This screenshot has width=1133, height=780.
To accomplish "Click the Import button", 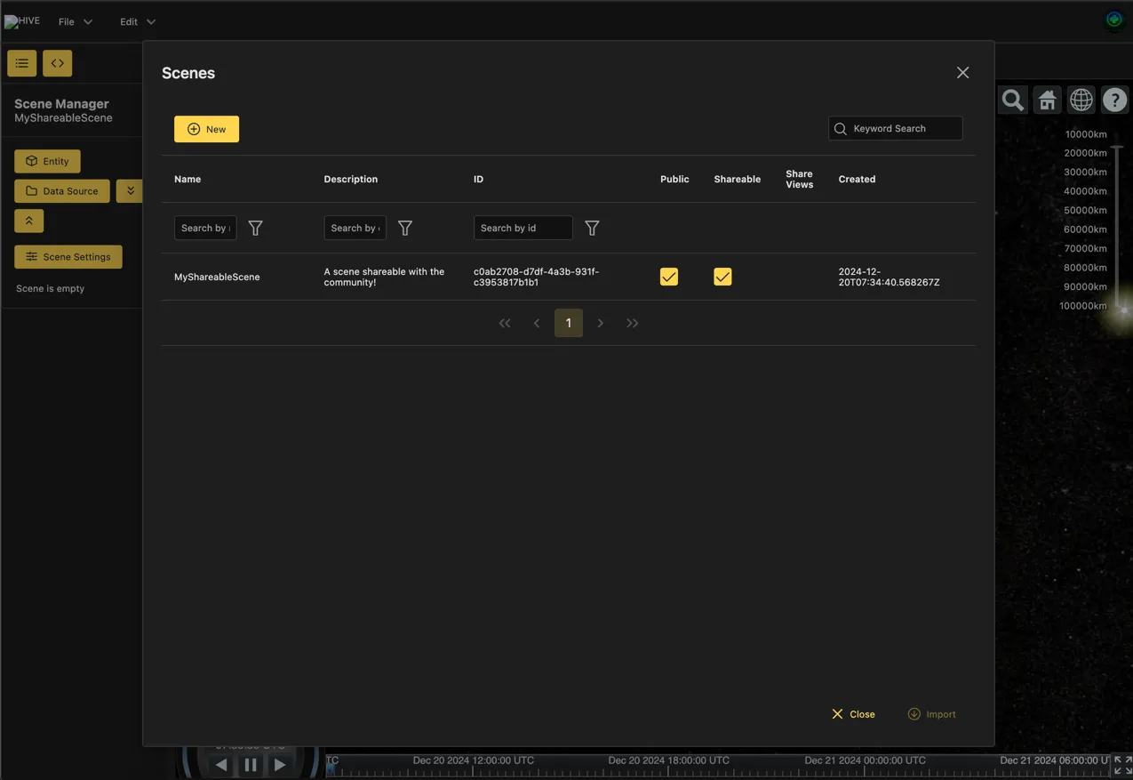I will point(931,713).
